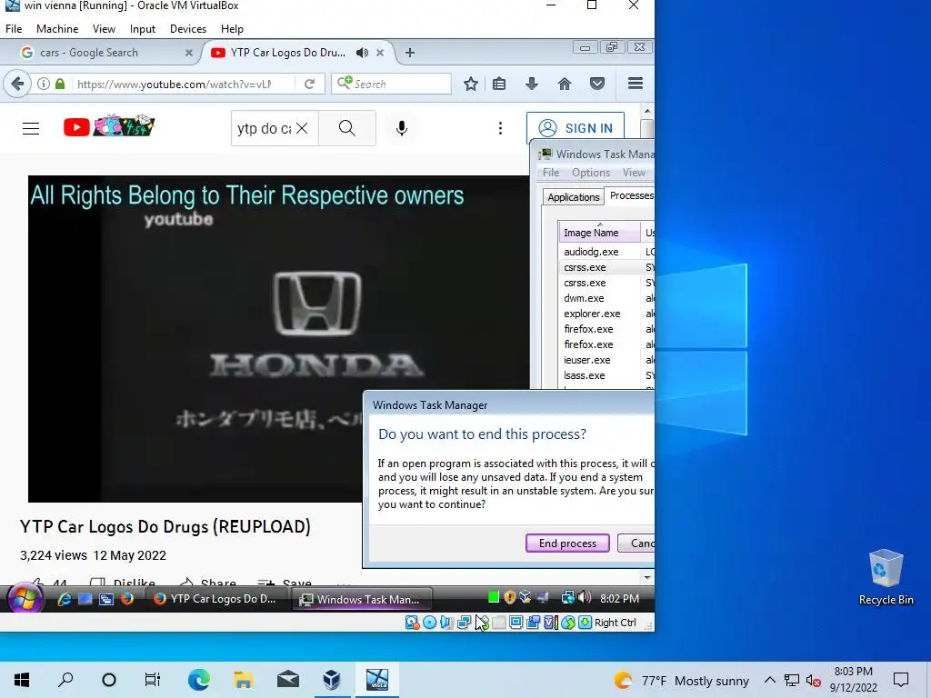Open YouTube guide hamburger menu
The image size is (931, 698).
[31, 128]
